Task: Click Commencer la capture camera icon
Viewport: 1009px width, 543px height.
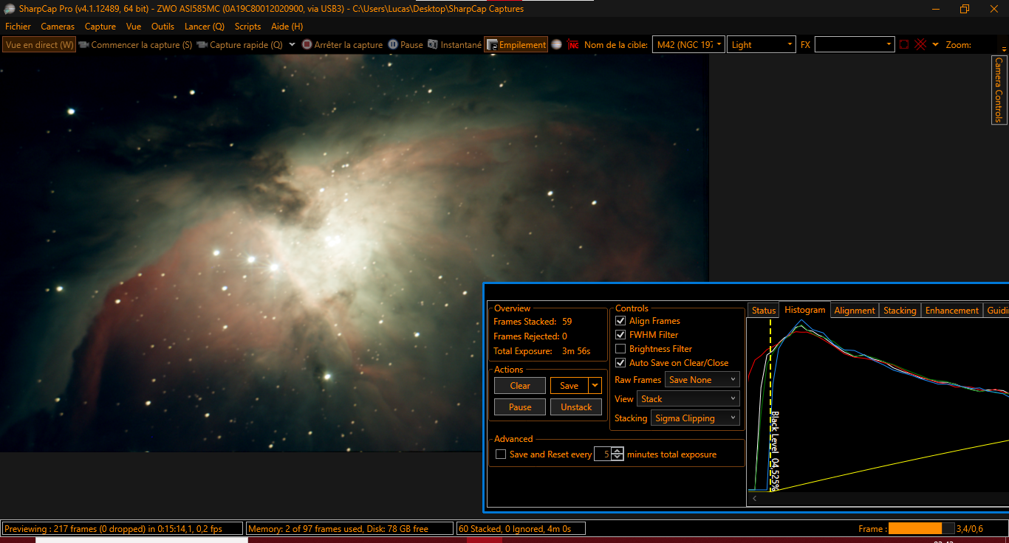Action: click(x=84, y=45)
